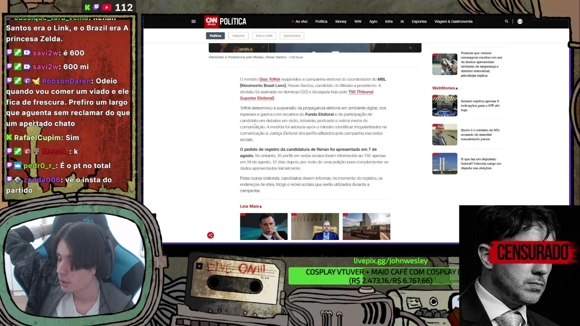Switch to the Eleições tab
The width and height of the screenshot is (580, 326).
tap(238, 36)
